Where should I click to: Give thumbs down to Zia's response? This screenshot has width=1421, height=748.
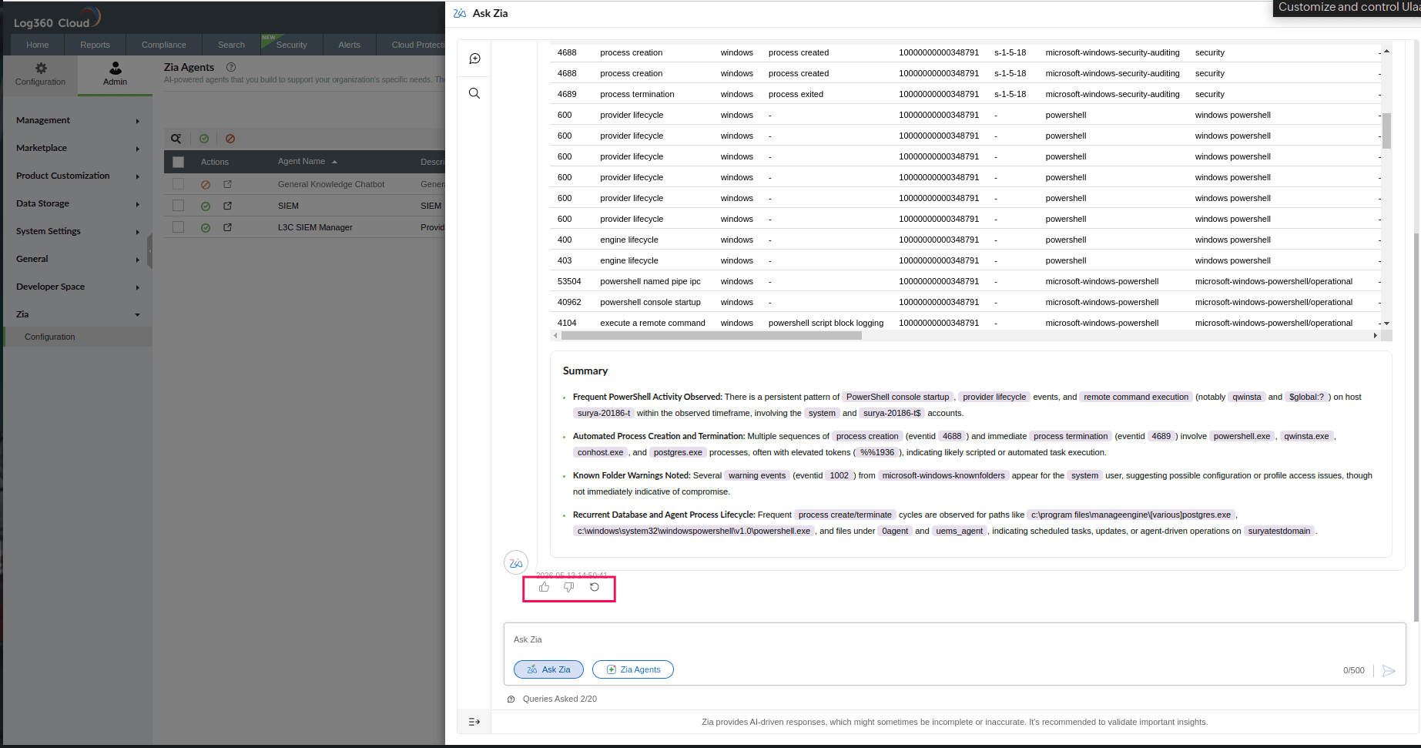click(x=569, y=587)
